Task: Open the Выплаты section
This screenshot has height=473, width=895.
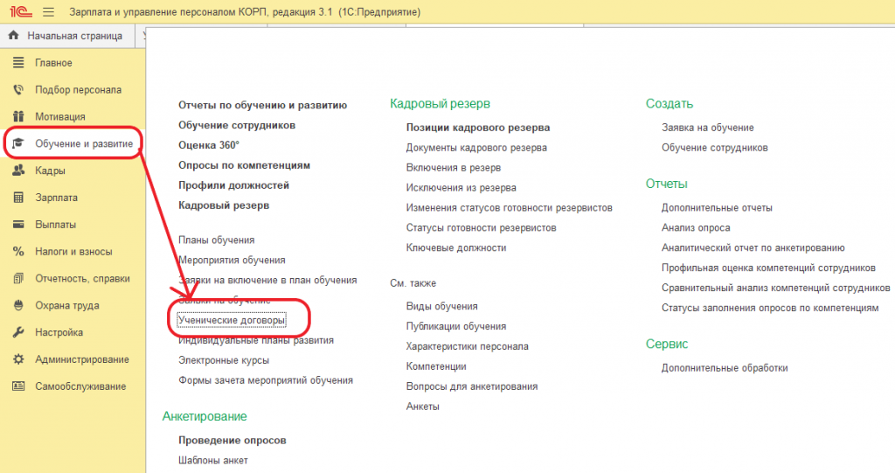Action: [x=55, y=225]
